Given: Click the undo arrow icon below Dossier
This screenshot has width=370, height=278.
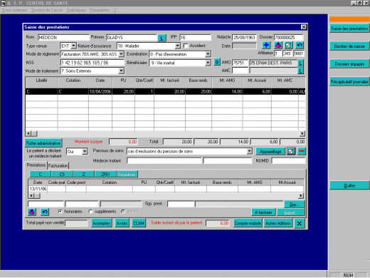Looking at the screenshot, I should click(x=300, y=45).
